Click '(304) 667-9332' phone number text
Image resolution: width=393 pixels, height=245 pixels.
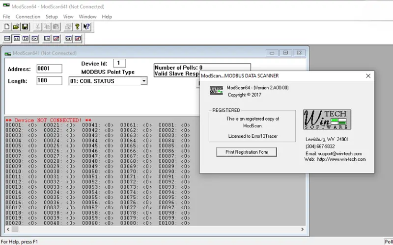[320, 146]
